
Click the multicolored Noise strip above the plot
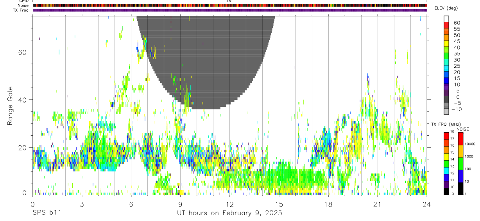[x=230, y=5]
